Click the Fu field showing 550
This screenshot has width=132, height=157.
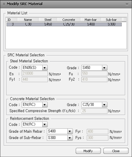click(x=94, y=73)
